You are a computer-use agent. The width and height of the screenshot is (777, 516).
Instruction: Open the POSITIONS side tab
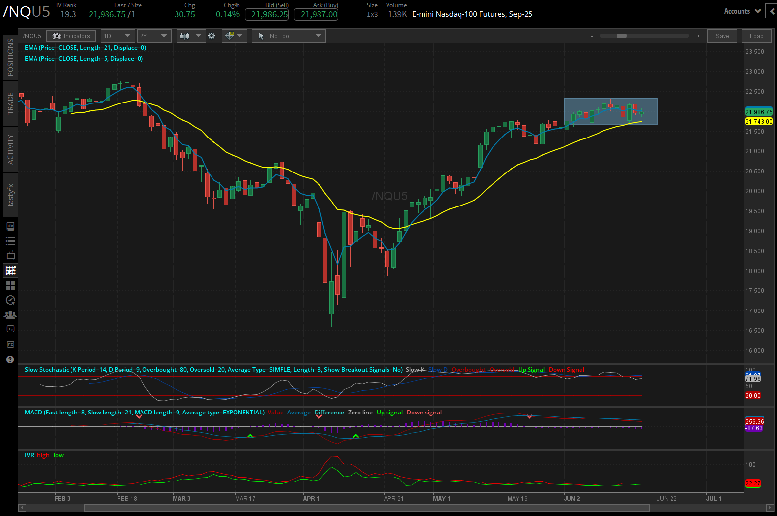[10, 58]
